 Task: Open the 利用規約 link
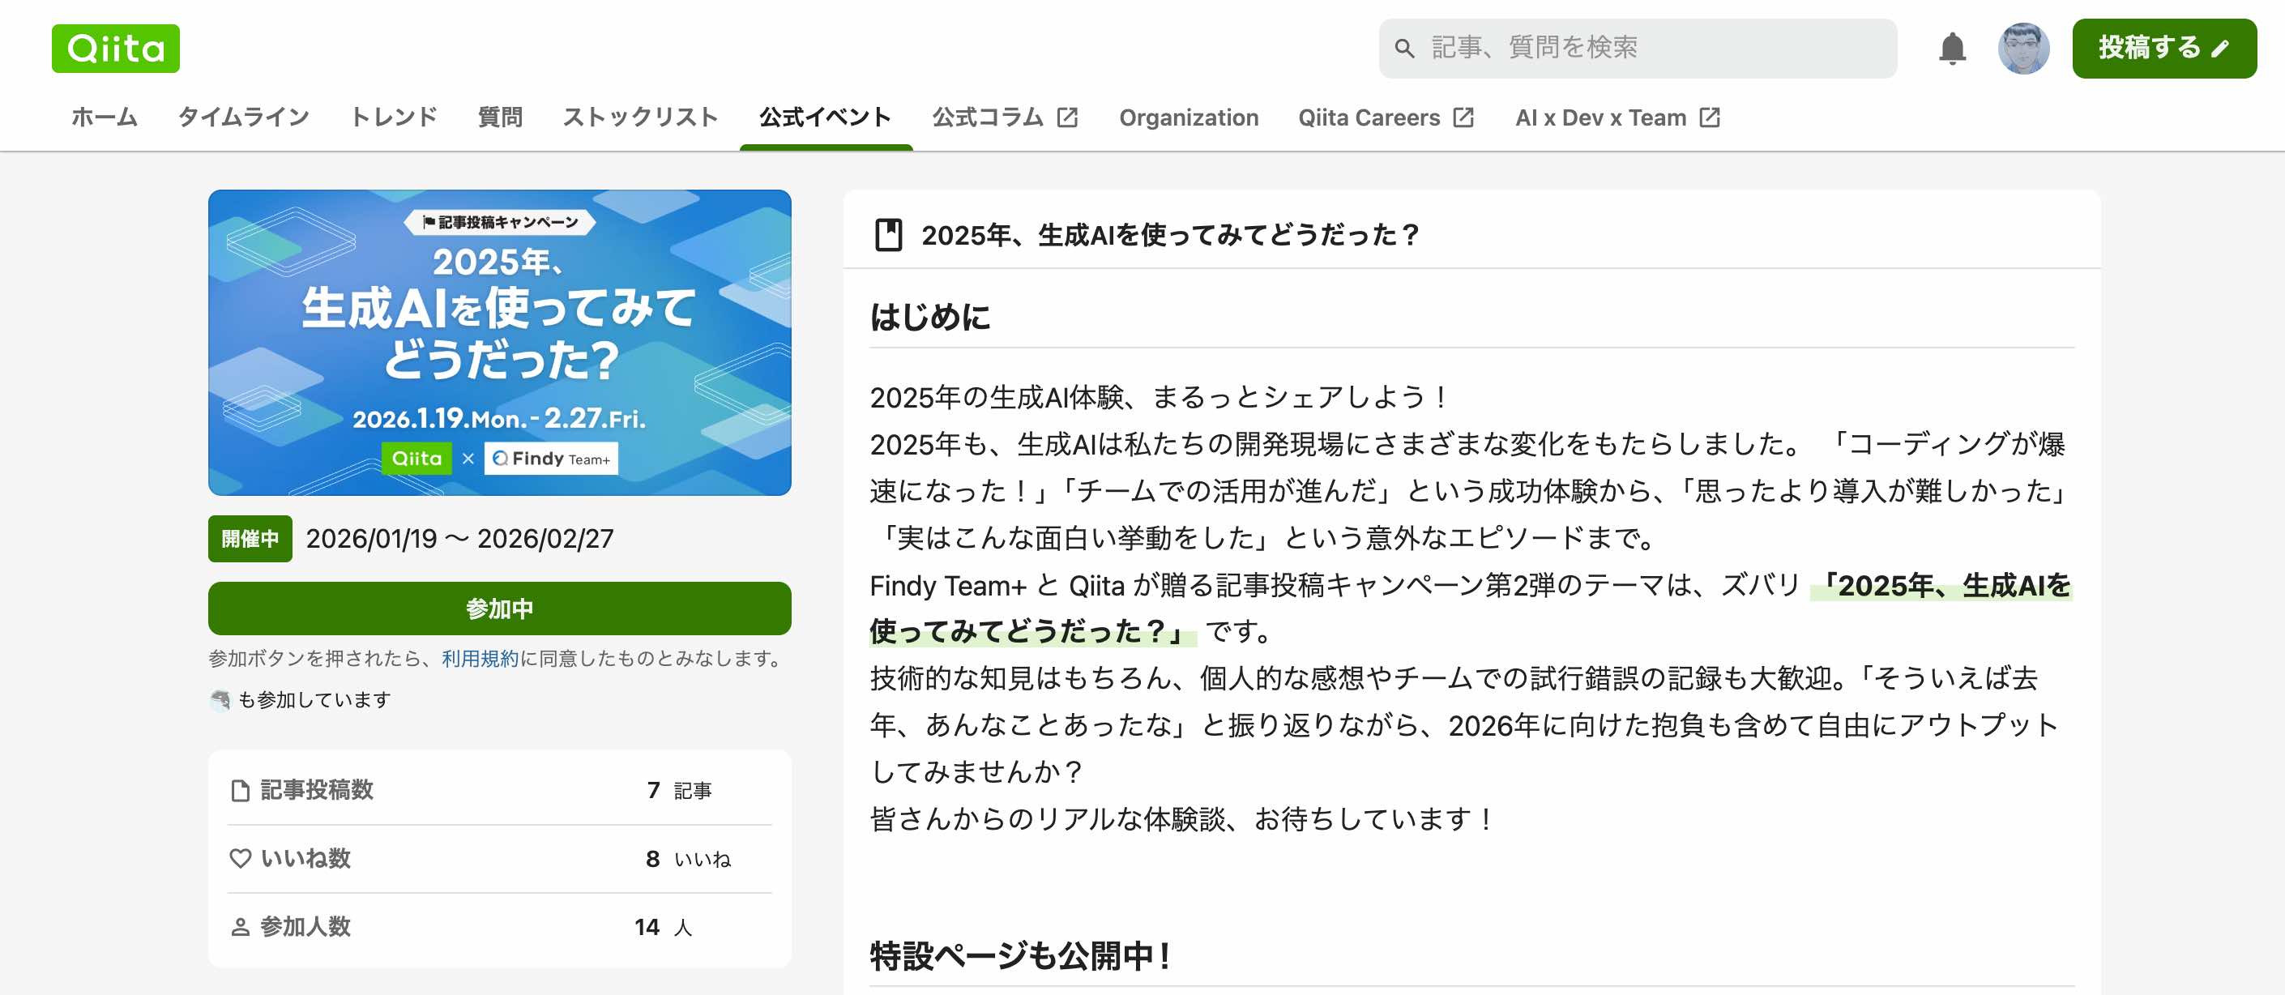pyautogui.click(x=479, y=658)
